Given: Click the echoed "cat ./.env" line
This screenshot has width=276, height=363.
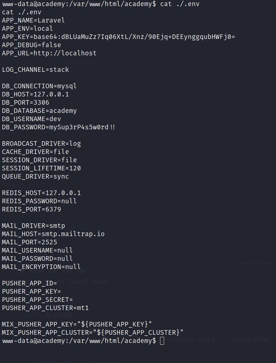Looking at the screenshot, I should 22,12.
